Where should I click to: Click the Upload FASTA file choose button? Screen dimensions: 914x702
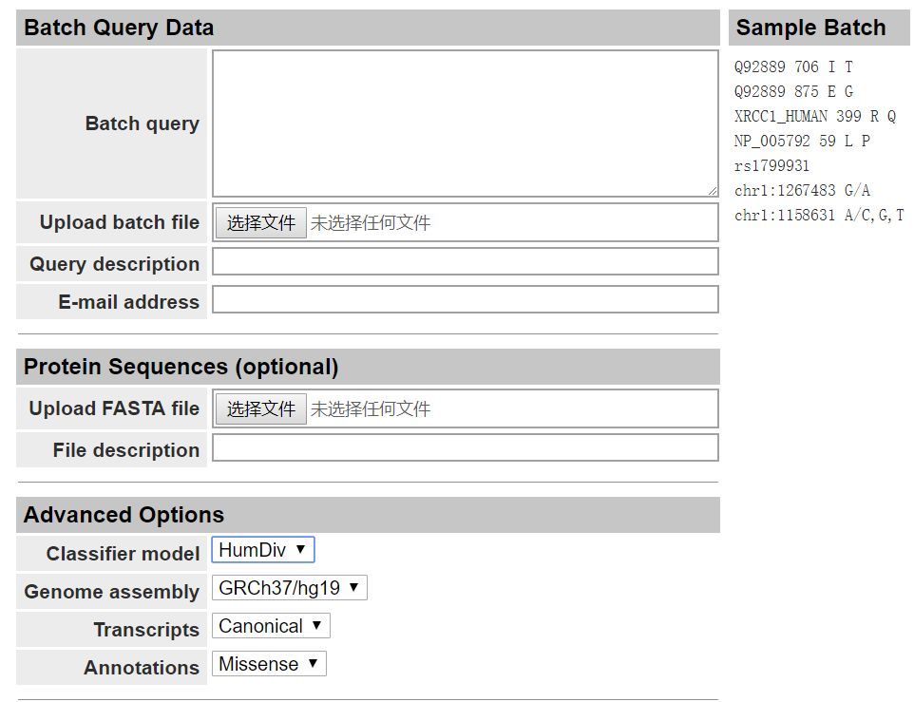261,408
